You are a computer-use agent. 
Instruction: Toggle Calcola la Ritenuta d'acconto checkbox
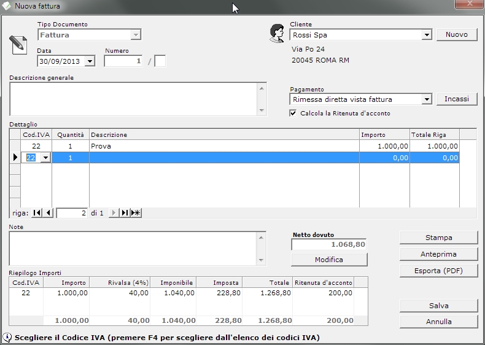tap(293, 113)
